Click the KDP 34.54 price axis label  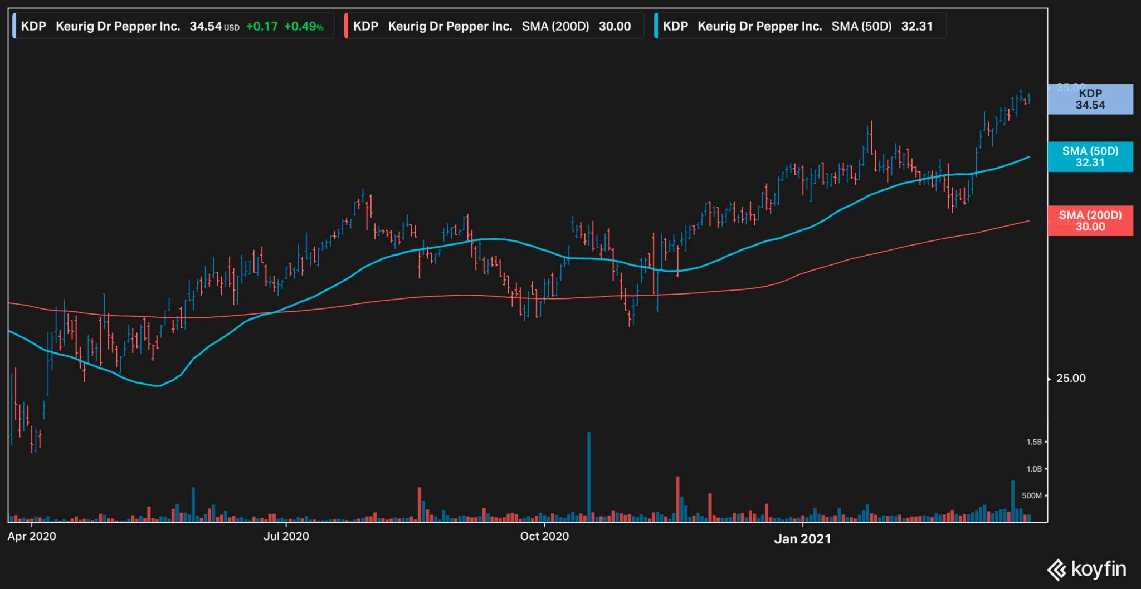(1090, 99)
